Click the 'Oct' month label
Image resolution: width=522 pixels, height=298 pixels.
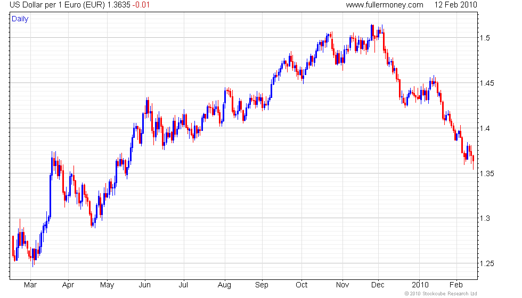point(301,285)
